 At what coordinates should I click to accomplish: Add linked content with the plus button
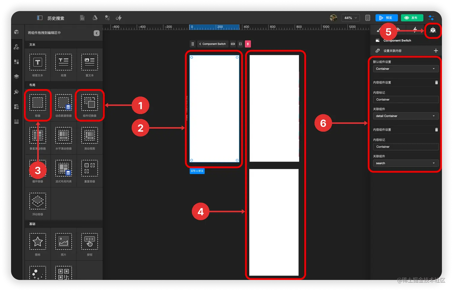point(436,51)
